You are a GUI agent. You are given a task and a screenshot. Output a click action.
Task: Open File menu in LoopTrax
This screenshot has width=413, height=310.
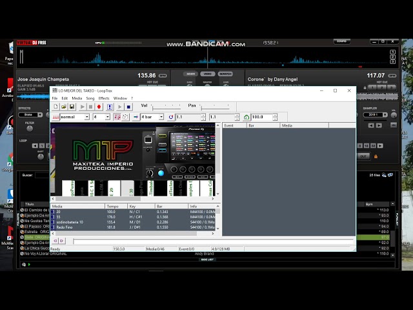click(55, 98)
